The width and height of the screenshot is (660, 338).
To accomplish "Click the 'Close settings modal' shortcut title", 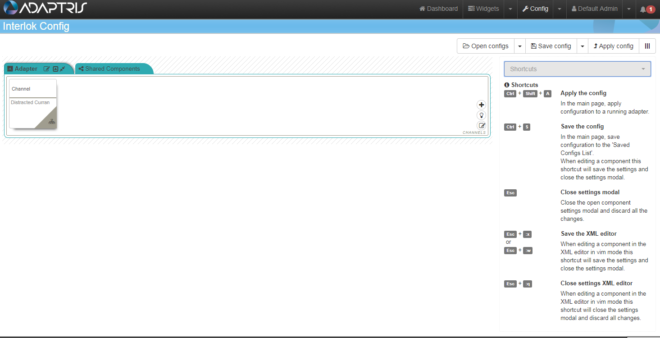I will (590, 192).
